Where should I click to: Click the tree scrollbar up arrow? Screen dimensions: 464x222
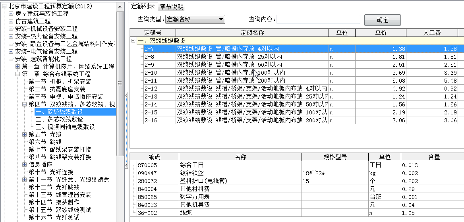point(120,6)
